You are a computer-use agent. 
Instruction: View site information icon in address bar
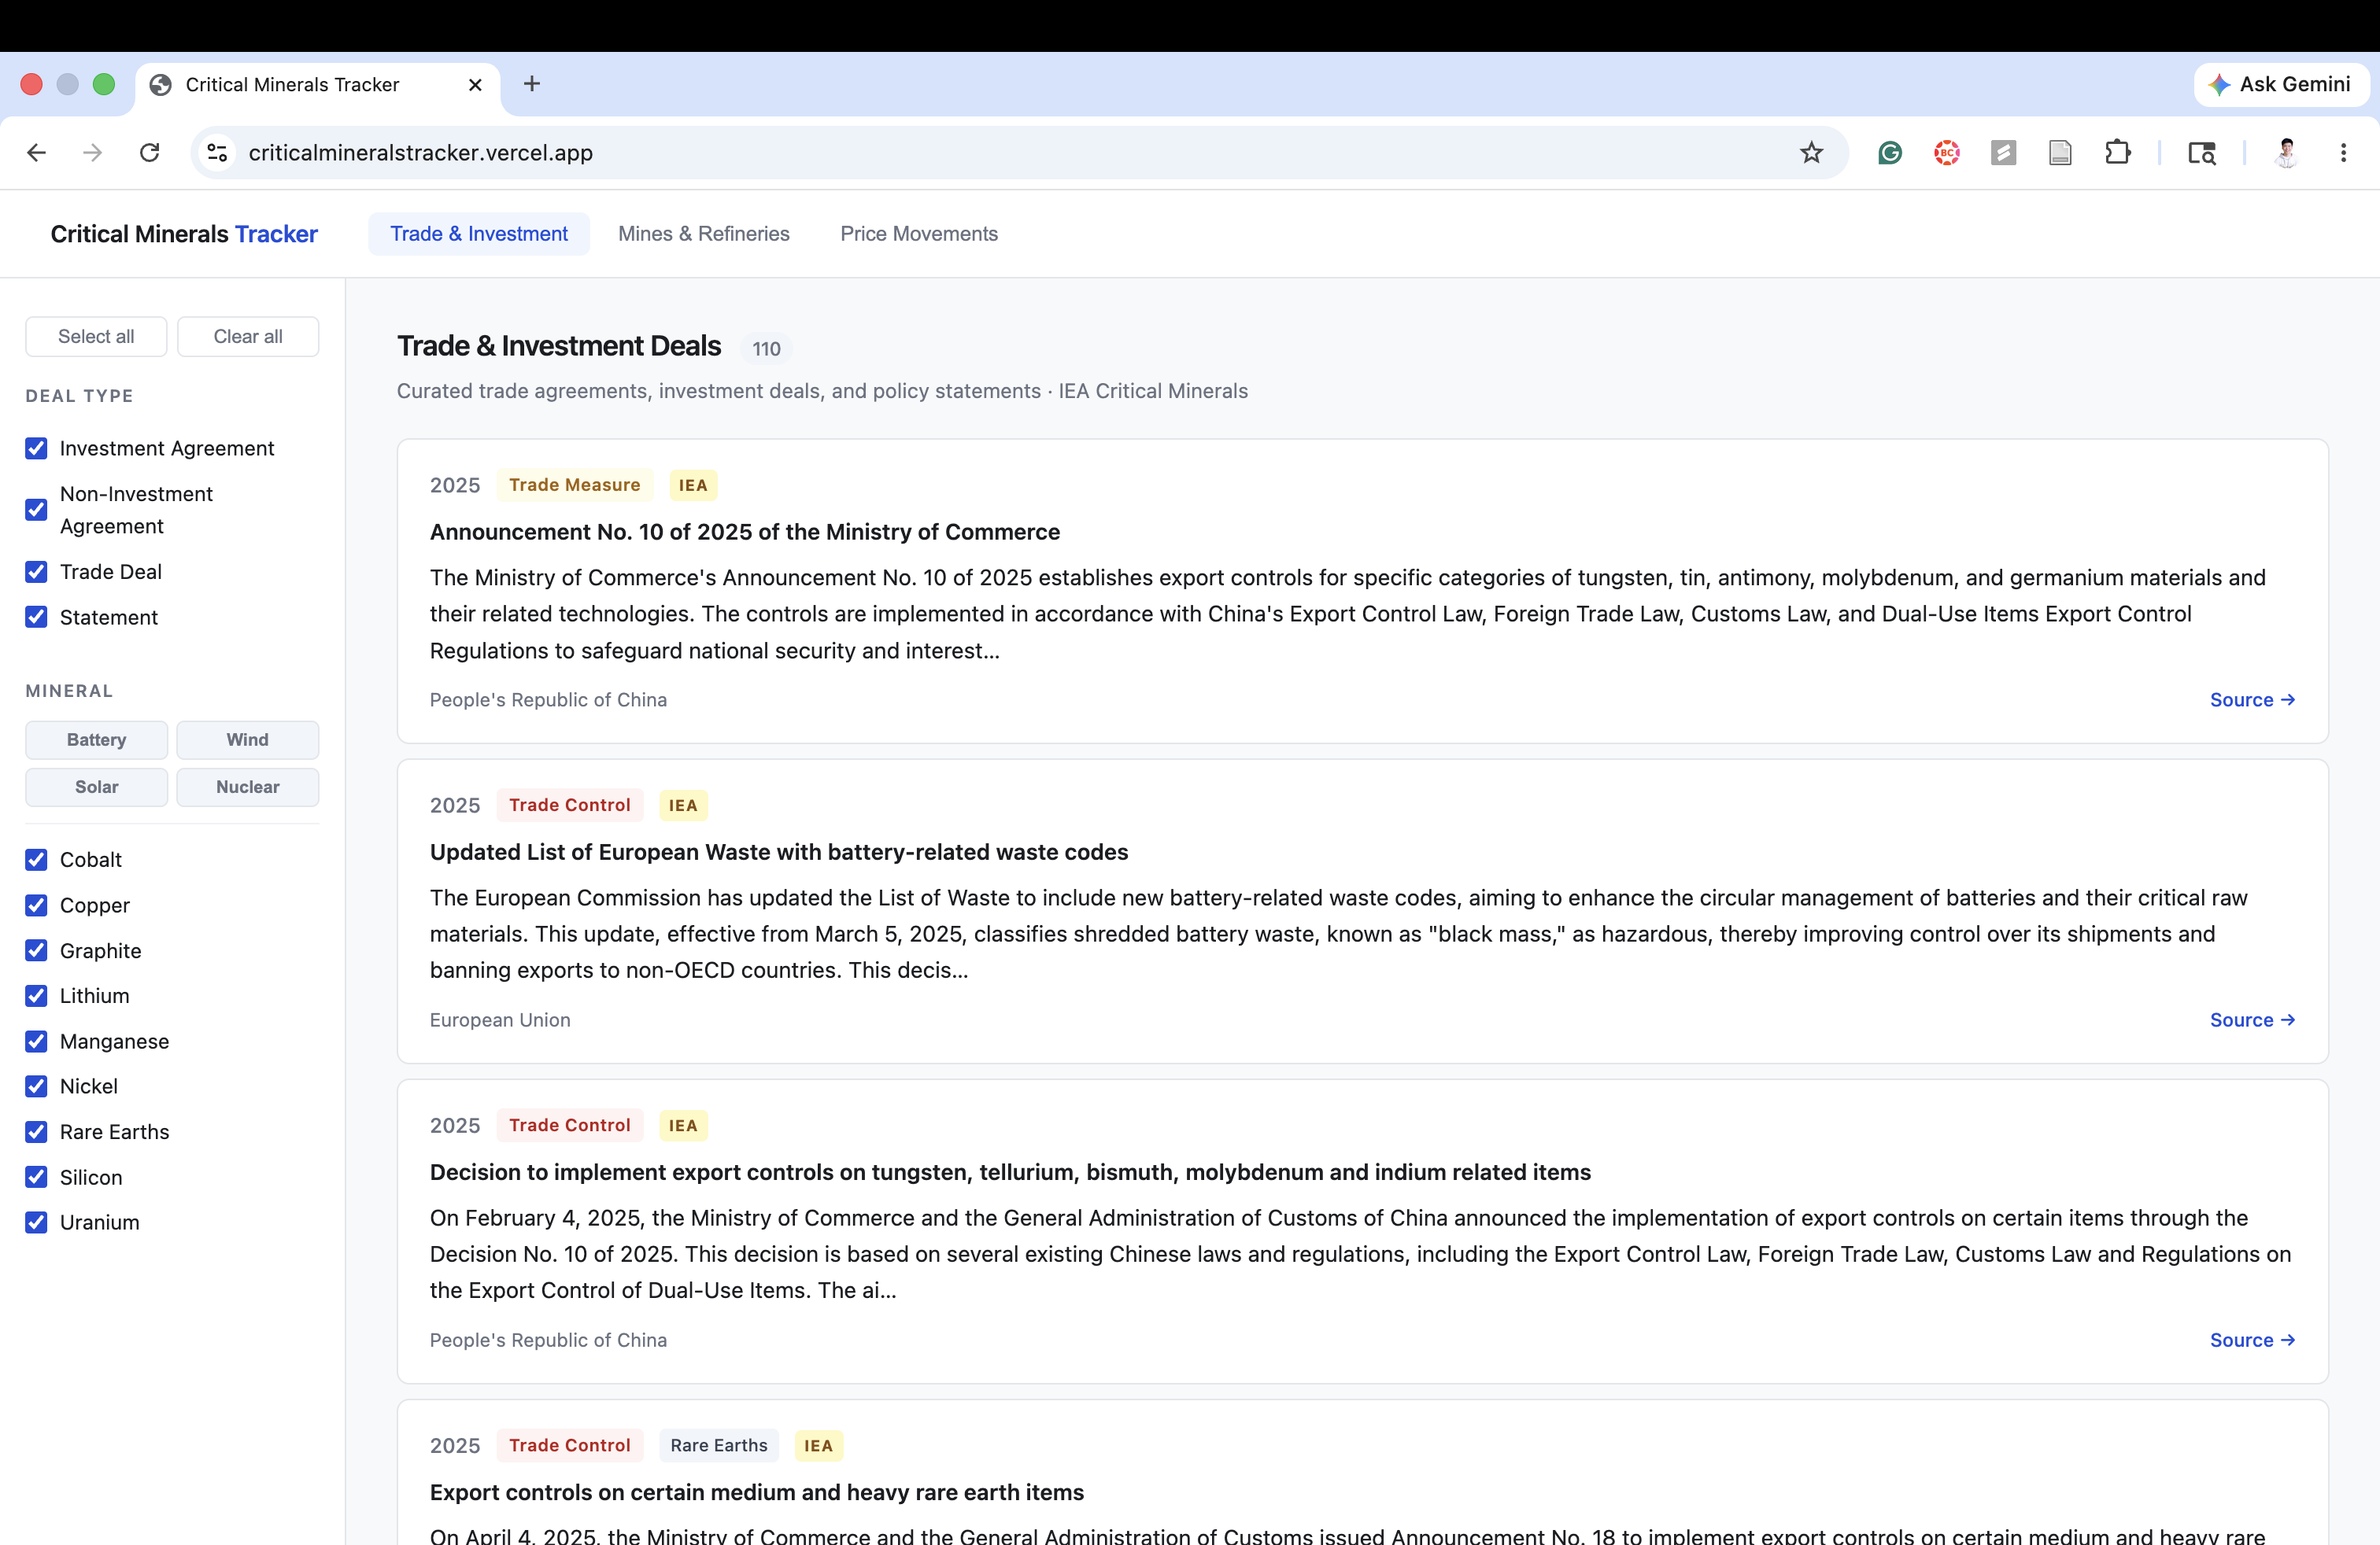(x=217, y=153)
